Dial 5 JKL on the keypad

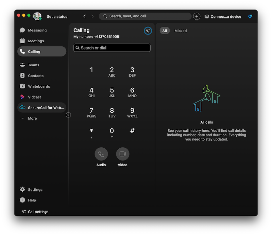tap(112, 92)
